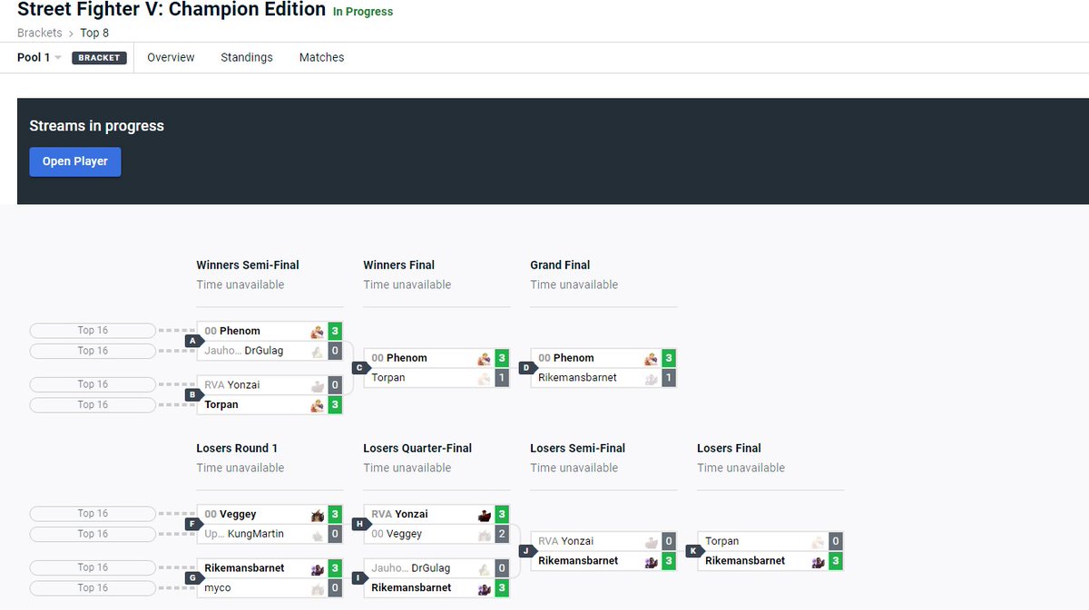This screenshot has height=610, width=1089.
Task: Select 00 Veggey in Losers Quarter-Final
Action: [x=397, y=534]
